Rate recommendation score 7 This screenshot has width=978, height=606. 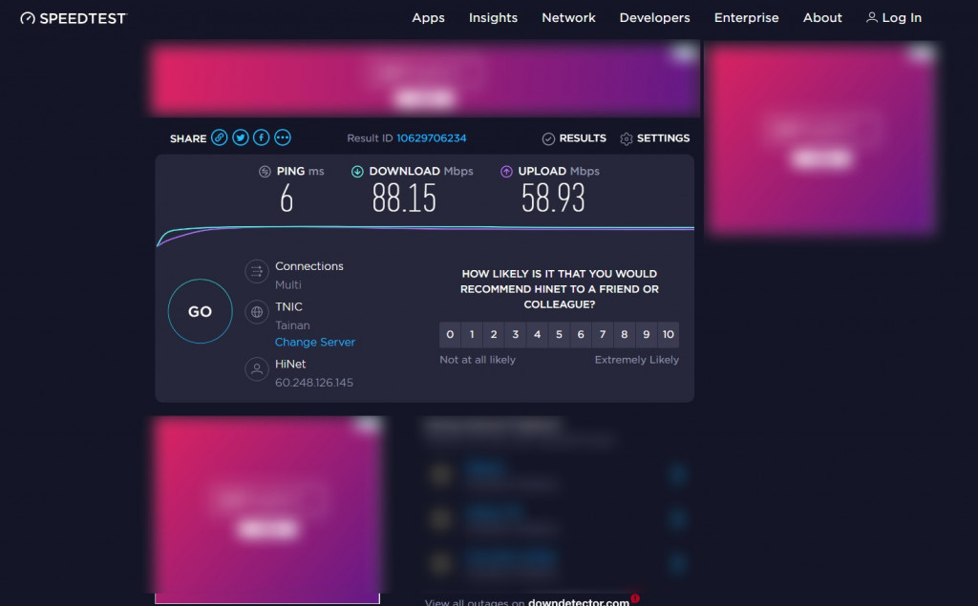pos(603,335)
